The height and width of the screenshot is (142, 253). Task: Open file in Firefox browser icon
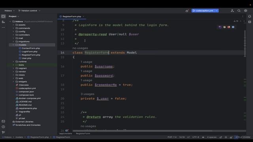click(228, 27)
